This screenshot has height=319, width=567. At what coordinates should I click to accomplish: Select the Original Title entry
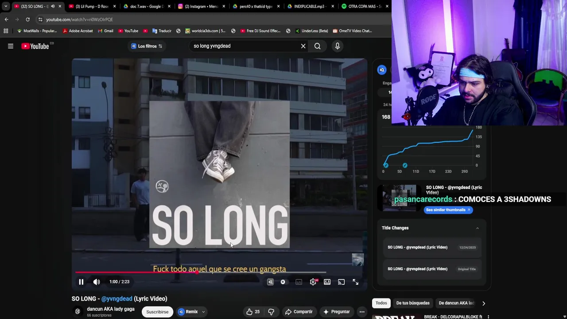click(432, 269)
